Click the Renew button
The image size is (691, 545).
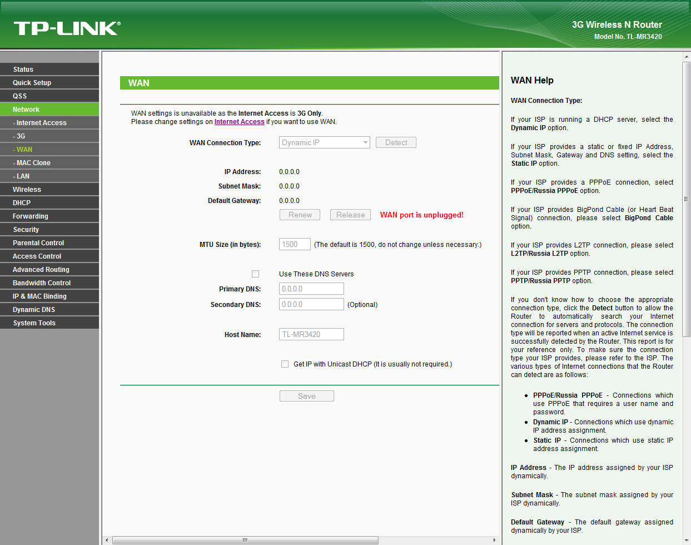(300, 215)
